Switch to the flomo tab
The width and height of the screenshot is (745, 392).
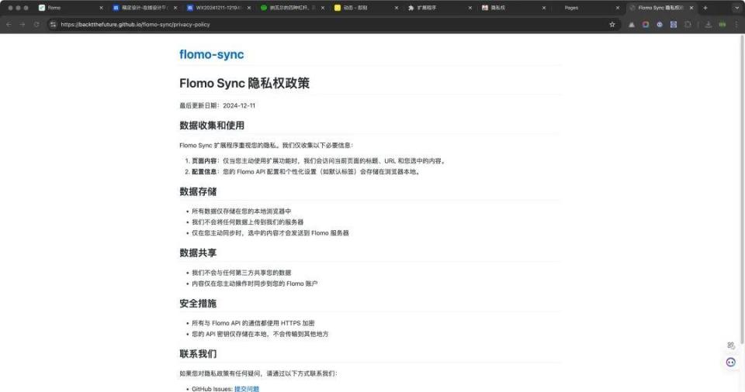coord(71,8)
